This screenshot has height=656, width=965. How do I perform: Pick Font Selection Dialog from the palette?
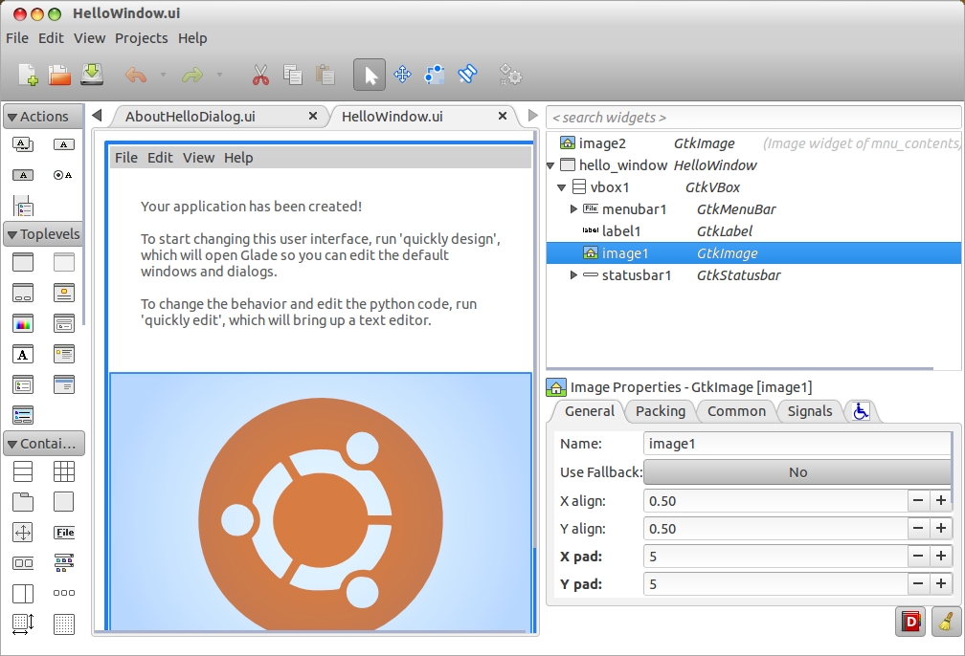[23, 354]
